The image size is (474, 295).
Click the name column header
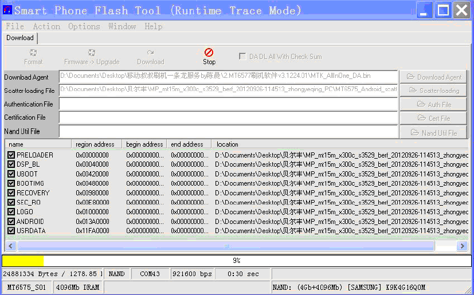click(38, 144)
